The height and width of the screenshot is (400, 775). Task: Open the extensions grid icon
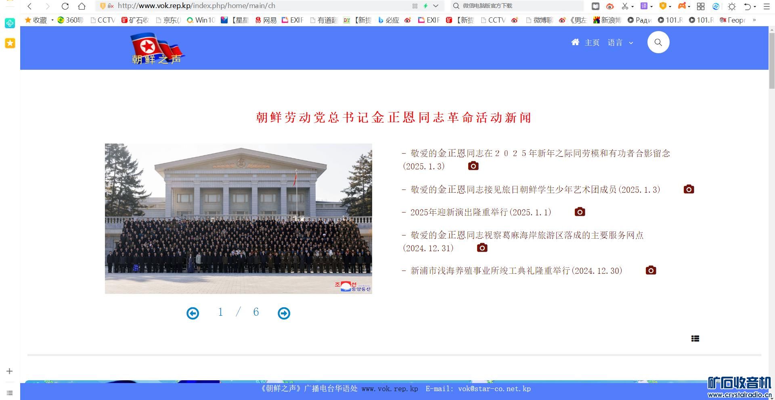701,6
